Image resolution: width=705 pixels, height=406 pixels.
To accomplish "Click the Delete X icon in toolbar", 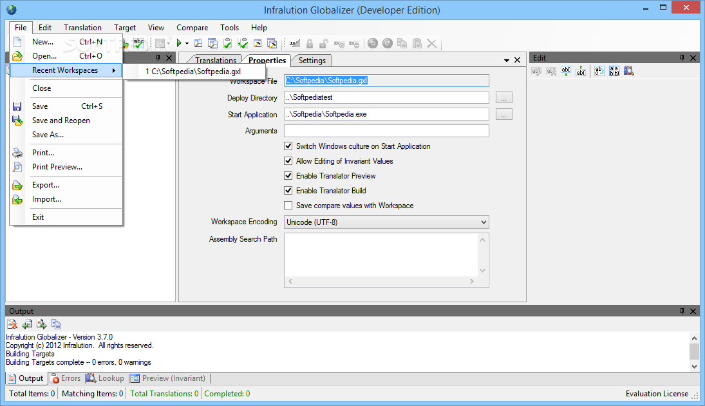I will 431,43.
